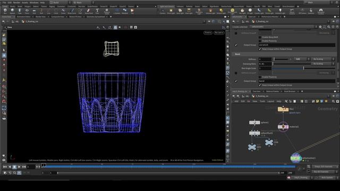The height and width of the screenshot is (191, 340).
Task: Click Key All Channels button
Action: [x=322, y=172]
